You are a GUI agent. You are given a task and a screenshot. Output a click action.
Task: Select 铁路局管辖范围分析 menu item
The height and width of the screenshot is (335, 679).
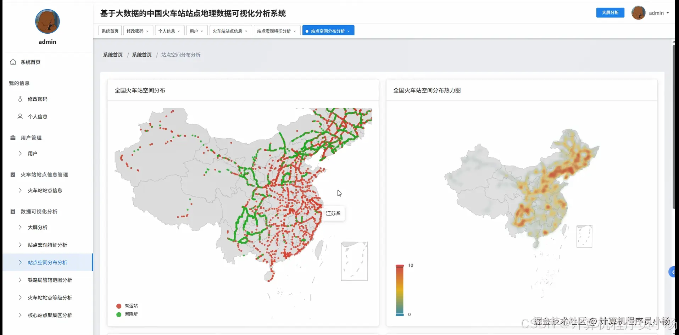coord(48,280)
